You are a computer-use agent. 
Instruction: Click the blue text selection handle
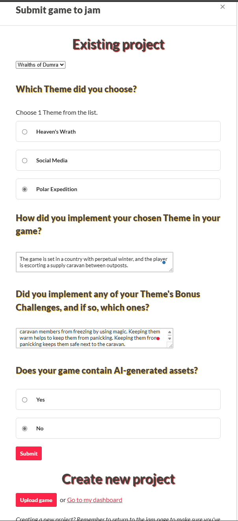pyautogui.click(x=164, y=263)
